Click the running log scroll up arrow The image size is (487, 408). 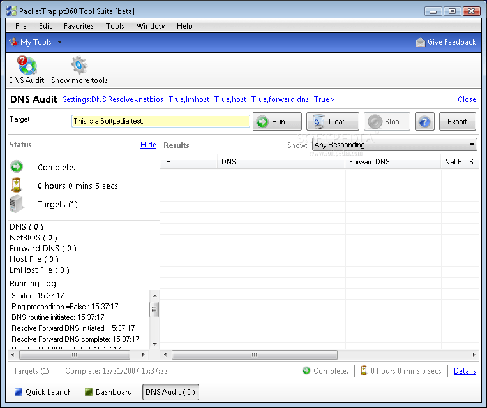(154, 296)
